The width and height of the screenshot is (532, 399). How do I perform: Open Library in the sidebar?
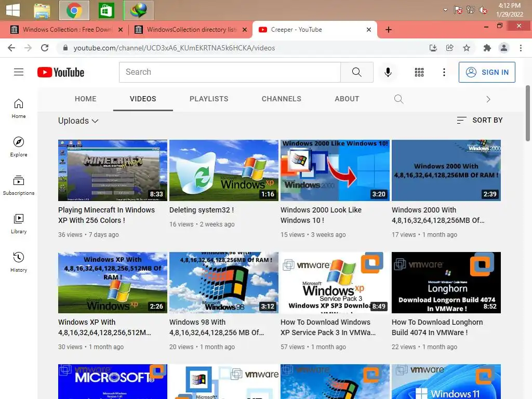click(19, 224)
